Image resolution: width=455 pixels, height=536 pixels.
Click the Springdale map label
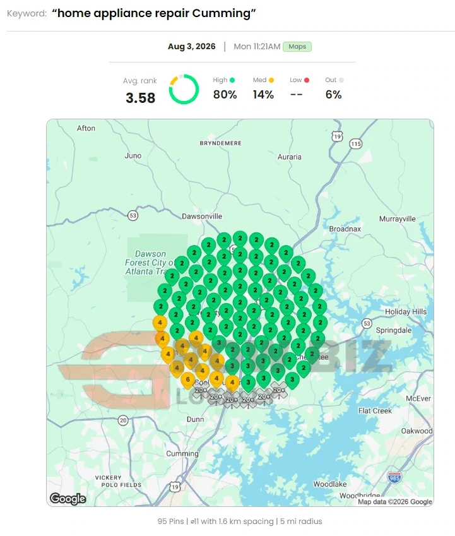pyautogui.click(x=394, y=330)
